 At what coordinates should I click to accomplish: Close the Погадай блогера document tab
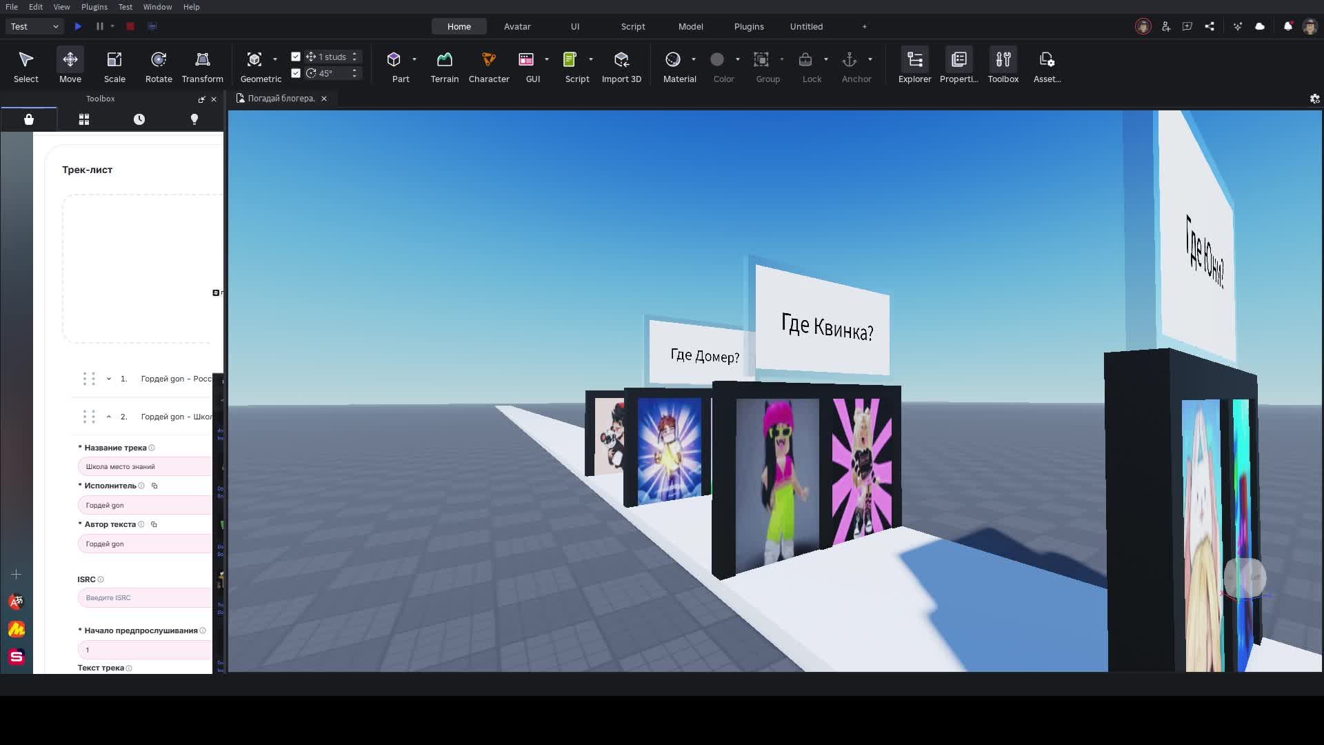(324, 99)
